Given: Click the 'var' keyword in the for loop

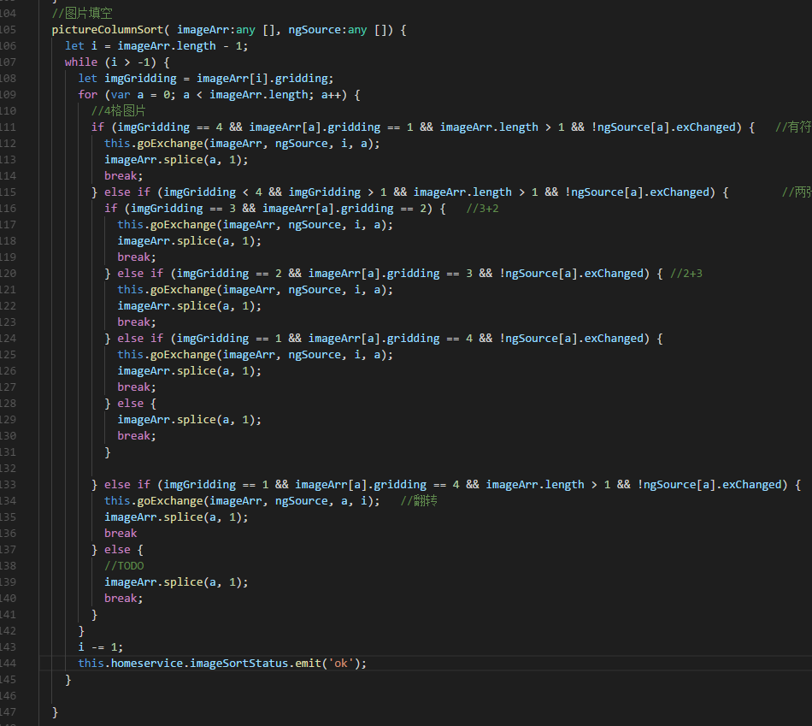Looking at the screenshot, I should coord(121,95).
